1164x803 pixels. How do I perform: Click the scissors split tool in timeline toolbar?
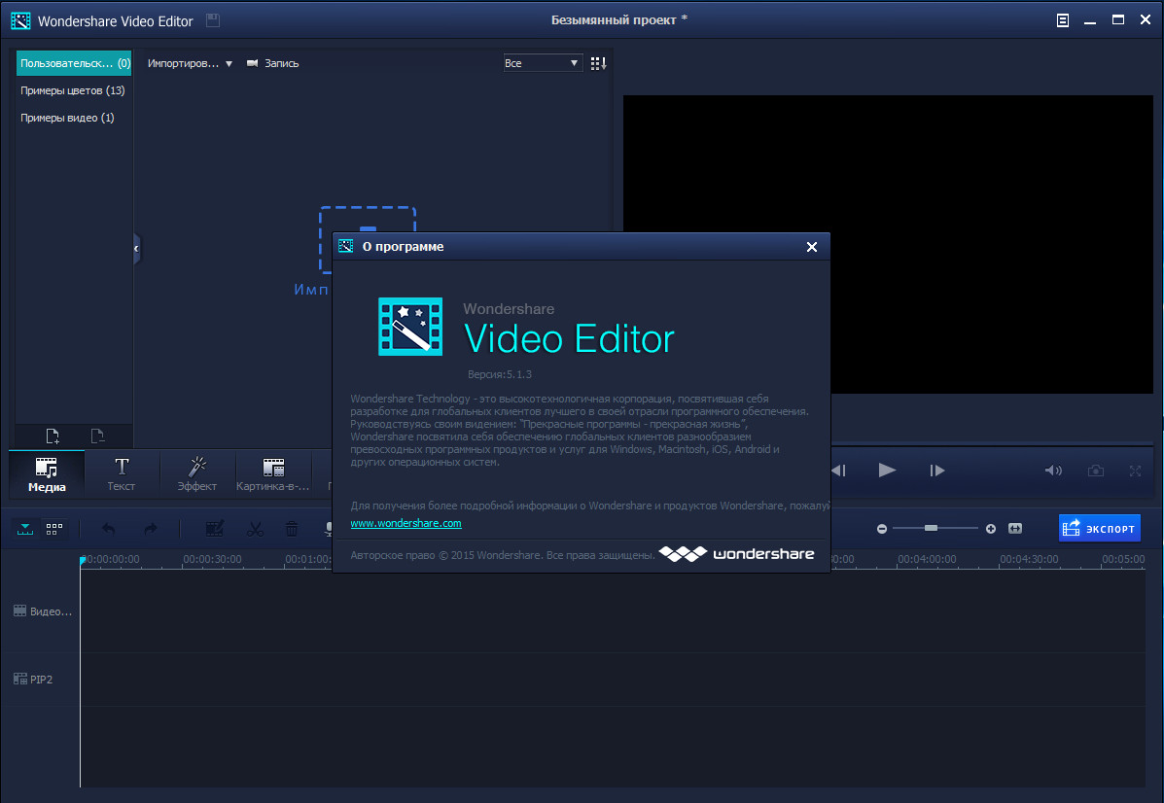(x=255, y=529)
